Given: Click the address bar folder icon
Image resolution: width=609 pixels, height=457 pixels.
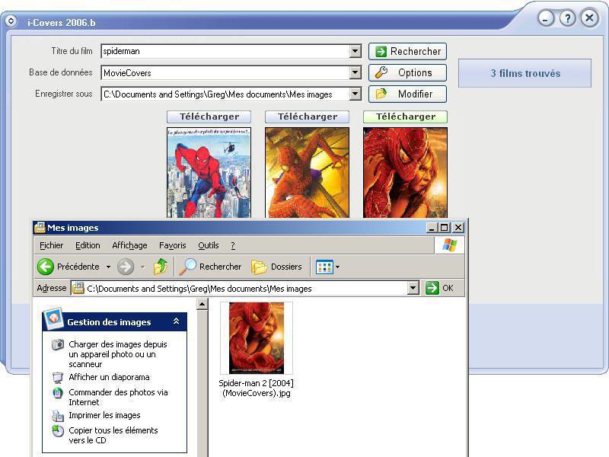Looking at the screenshot, I should (78, 289).
